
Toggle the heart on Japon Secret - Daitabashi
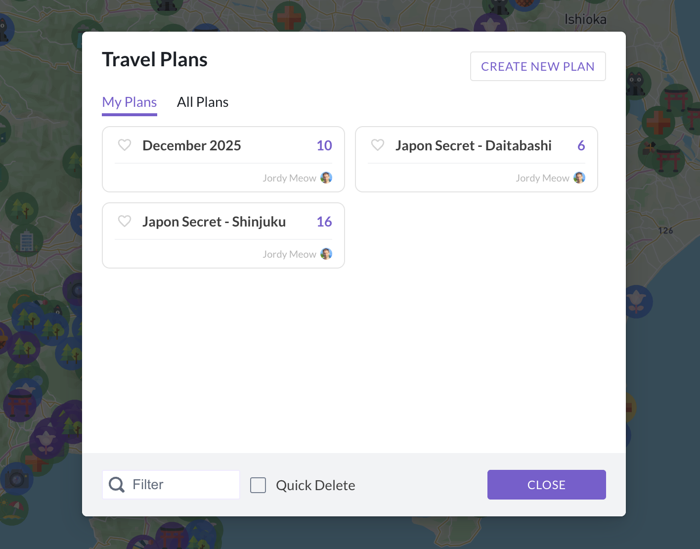point(377,145)
